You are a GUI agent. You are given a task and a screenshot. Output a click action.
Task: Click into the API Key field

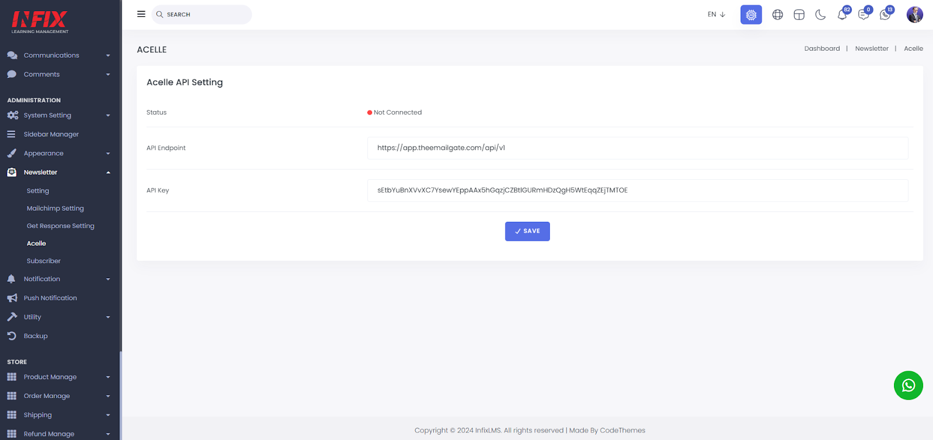(638, 190)
